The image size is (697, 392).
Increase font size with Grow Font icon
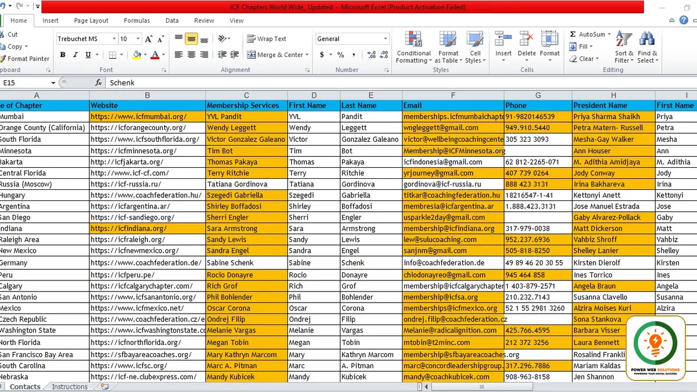coord(148,39)
